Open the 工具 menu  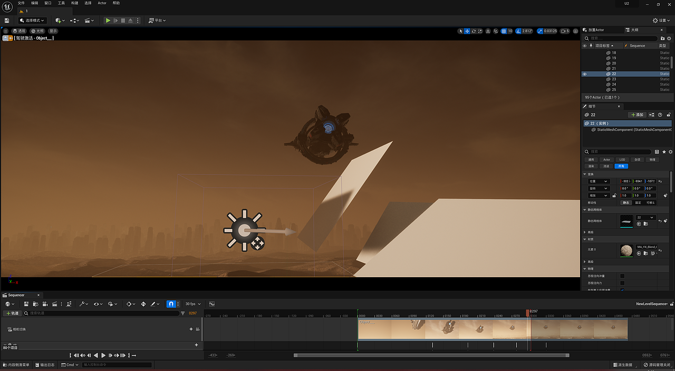point(61,3)
